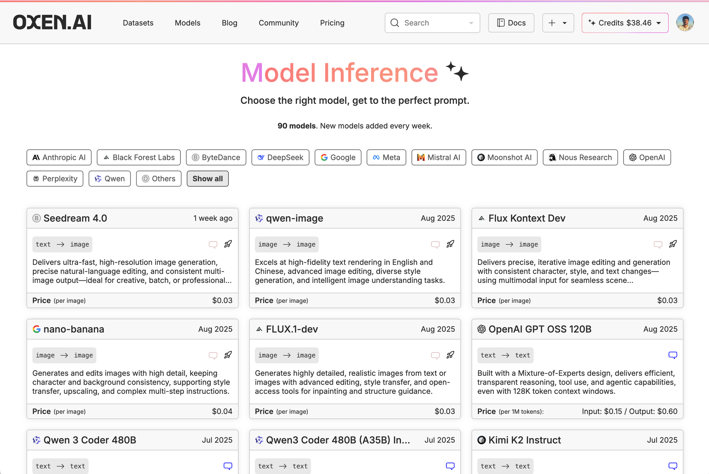Open the Pricing nav item
The width and height of the screenshot is (709, 474).
(332, 23)
